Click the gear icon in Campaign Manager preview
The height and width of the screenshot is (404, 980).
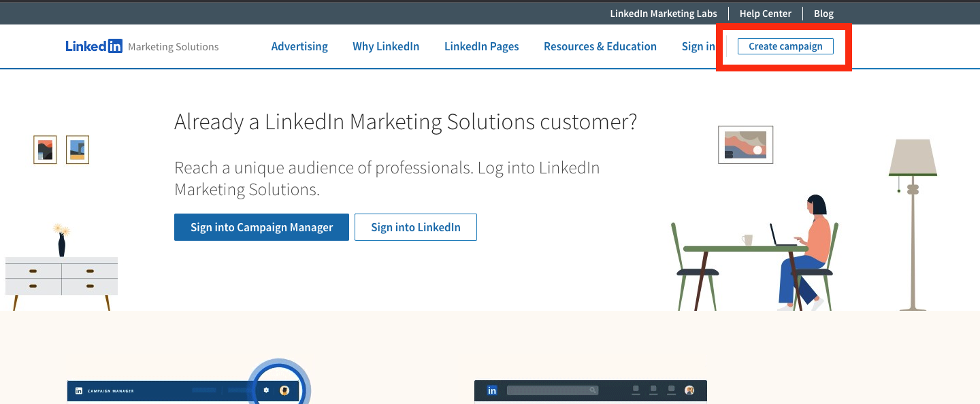tap(266, 390)
